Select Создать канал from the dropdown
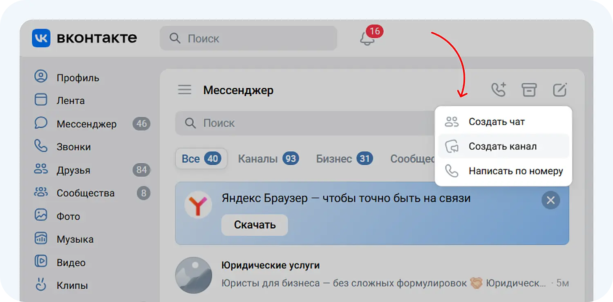This screenshot has height=302, width=613. pos(503,147)
